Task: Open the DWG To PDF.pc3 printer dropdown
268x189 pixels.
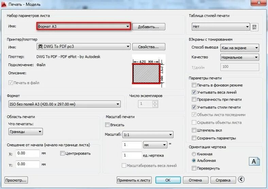Action: coord(84,46)
